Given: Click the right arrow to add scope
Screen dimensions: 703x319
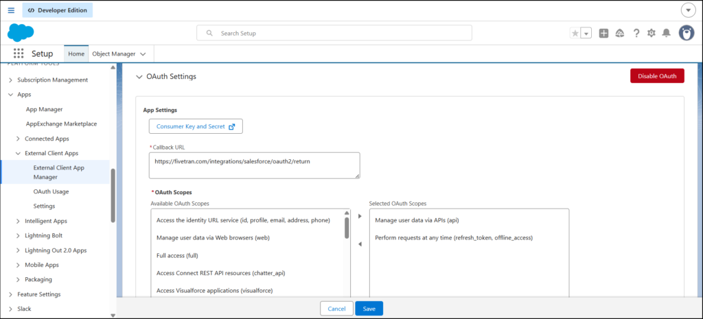Looking at the screenshot, I should pos(360,216).
